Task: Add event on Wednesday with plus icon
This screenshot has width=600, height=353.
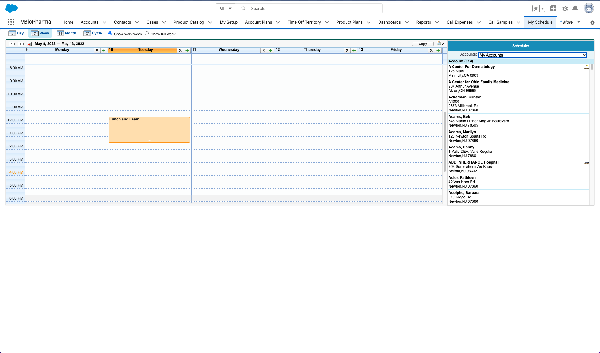Action: [x=271, y=50]
